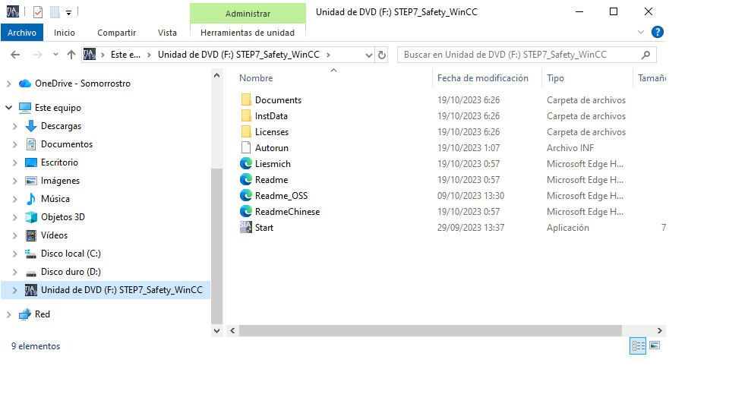The width and height of the screenshot is (729, 410).
Task: Click the horizontal scrollbar in file list
Action: pyautogui.click(x=429, y=331)
